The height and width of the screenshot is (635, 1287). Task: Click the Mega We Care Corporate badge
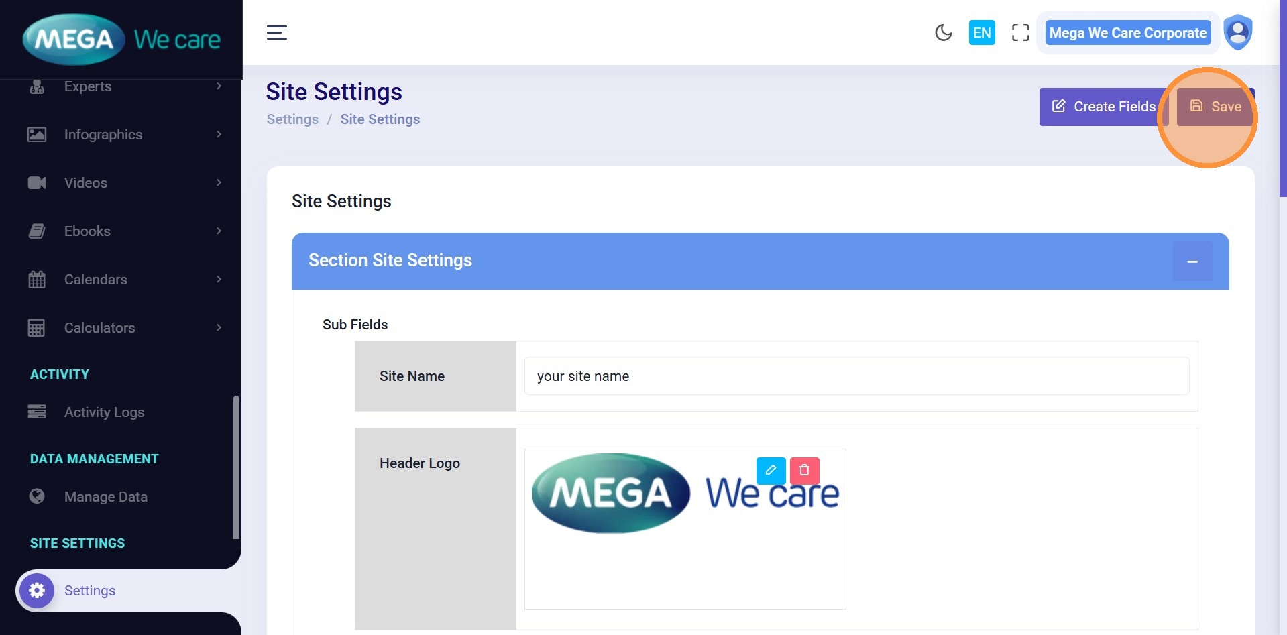1127,33
